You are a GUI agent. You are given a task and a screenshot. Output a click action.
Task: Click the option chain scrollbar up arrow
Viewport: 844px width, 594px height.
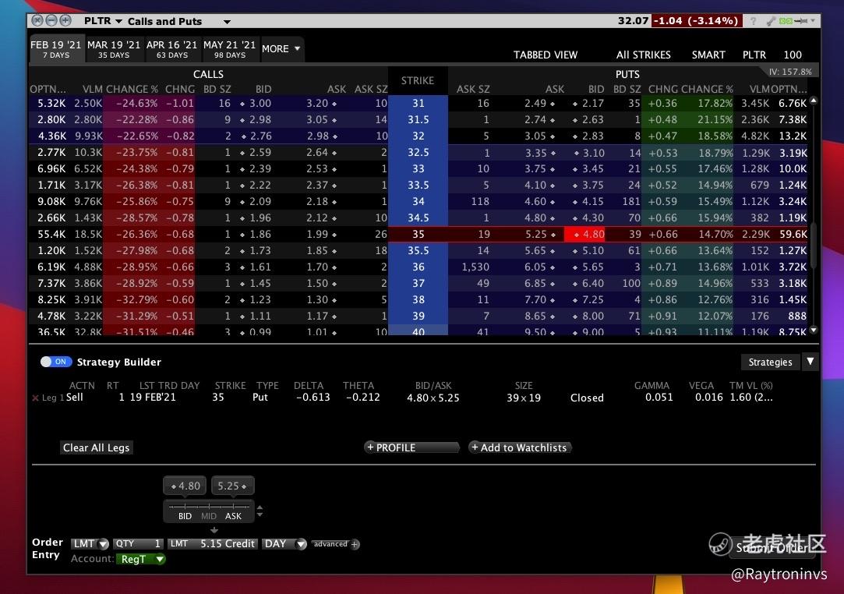pos(814,101)
